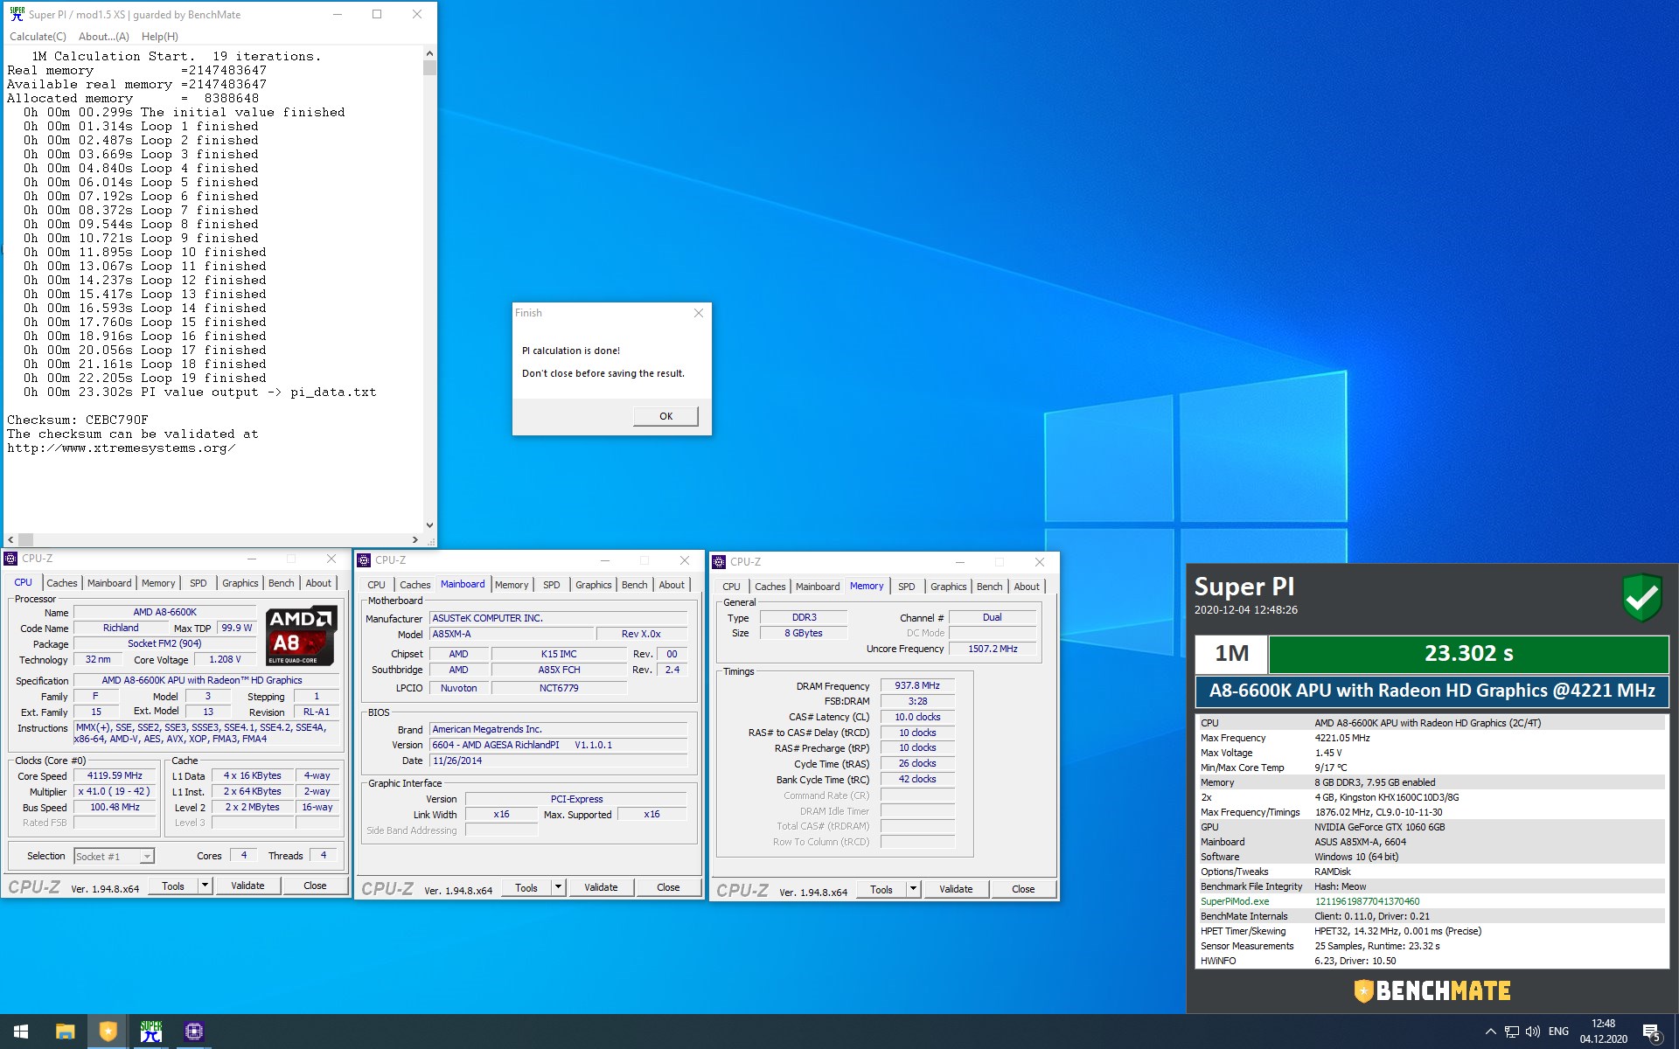1679x1049 pixels.
Task: Open the notification center icon
Action: coord(1652,1032)
